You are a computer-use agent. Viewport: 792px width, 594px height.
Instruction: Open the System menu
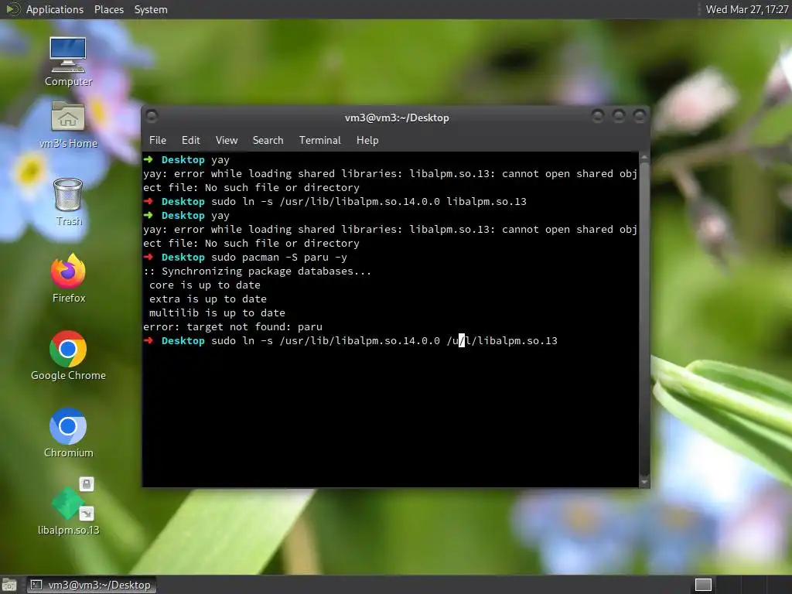click(151, 9)
